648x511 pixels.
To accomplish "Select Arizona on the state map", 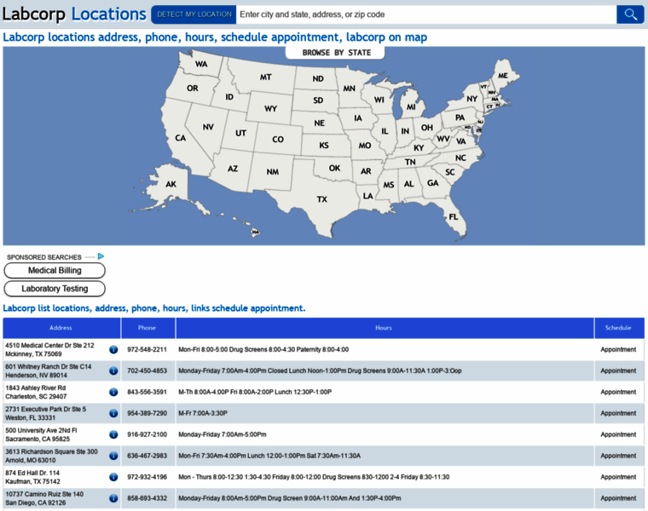I will click(233, 169).
